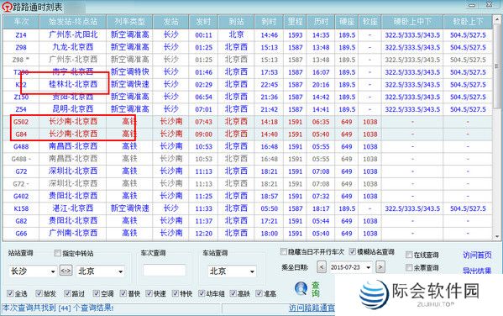This screenshot has width=503, height=316.
Task: Uncheck the 空调 filter checkbox
Action: click(97, 292)
